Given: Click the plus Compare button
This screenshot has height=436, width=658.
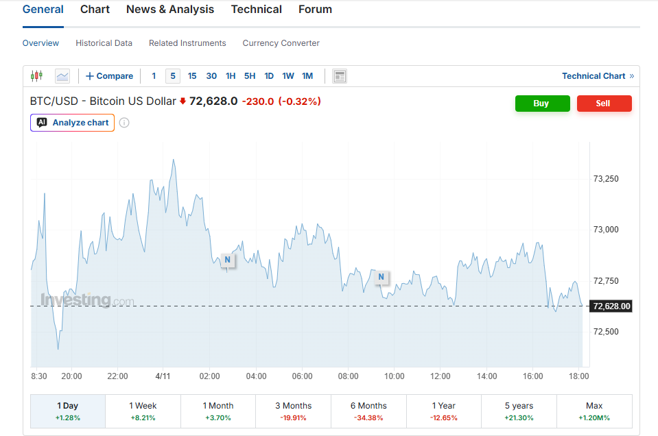Looking at the screenshot, I should (x=109, y=76).
